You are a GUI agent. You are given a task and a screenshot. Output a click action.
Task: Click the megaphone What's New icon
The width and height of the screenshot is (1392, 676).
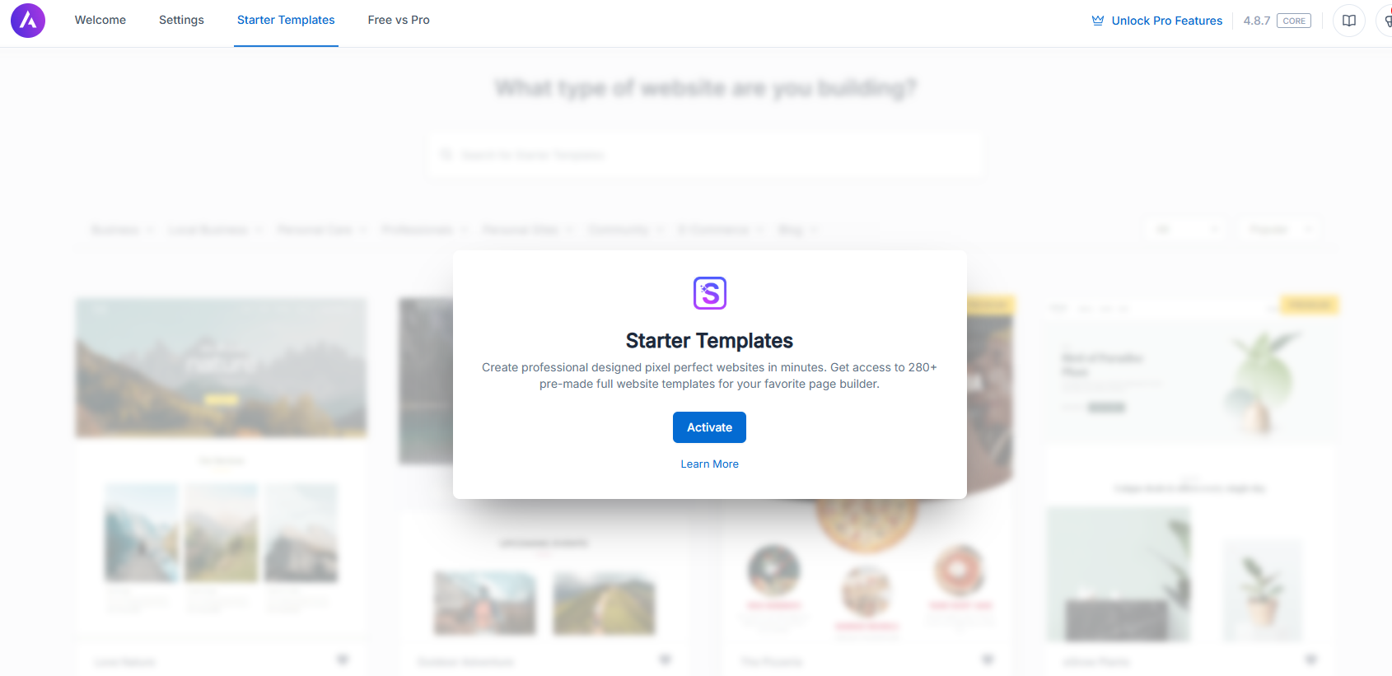tap(1387, 21)
